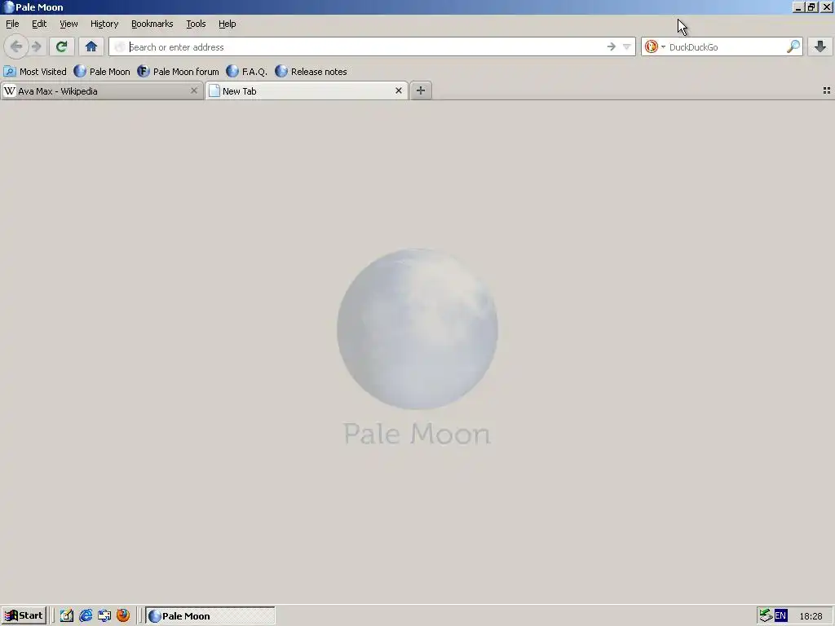Go forward with the forward arrow button
The image size is (835, 626).
click(36, 46)
